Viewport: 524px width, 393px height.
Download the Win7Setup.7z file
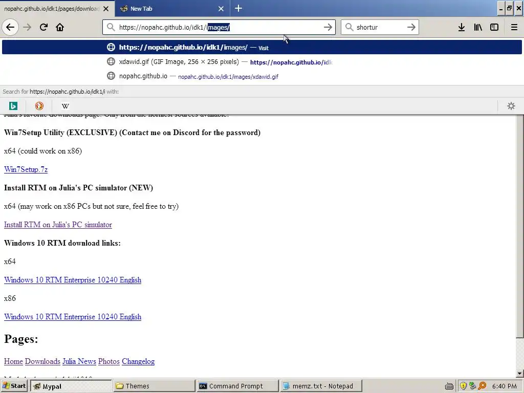(x=26, y=169)
